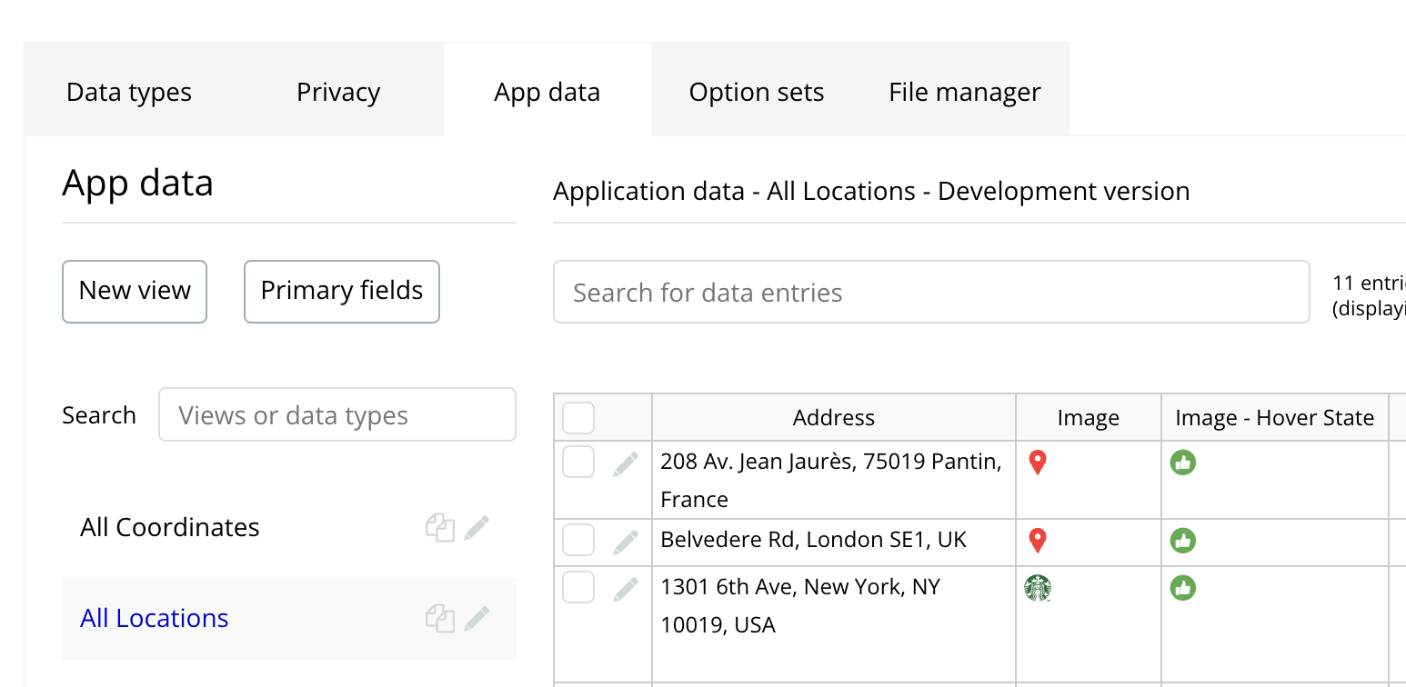
Task: Toggle the select-all checkbox in table header
Action: point(578,418)
